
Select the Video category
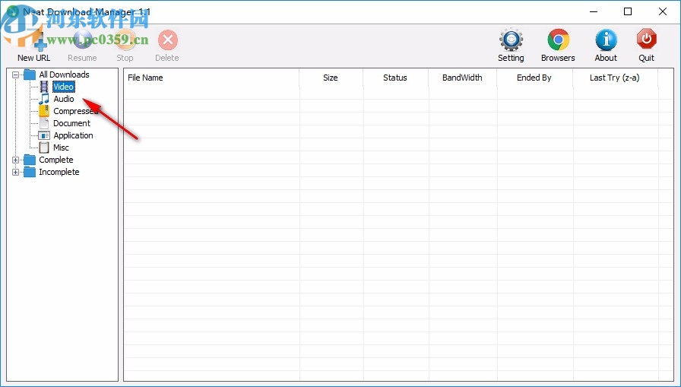(63, 87)
